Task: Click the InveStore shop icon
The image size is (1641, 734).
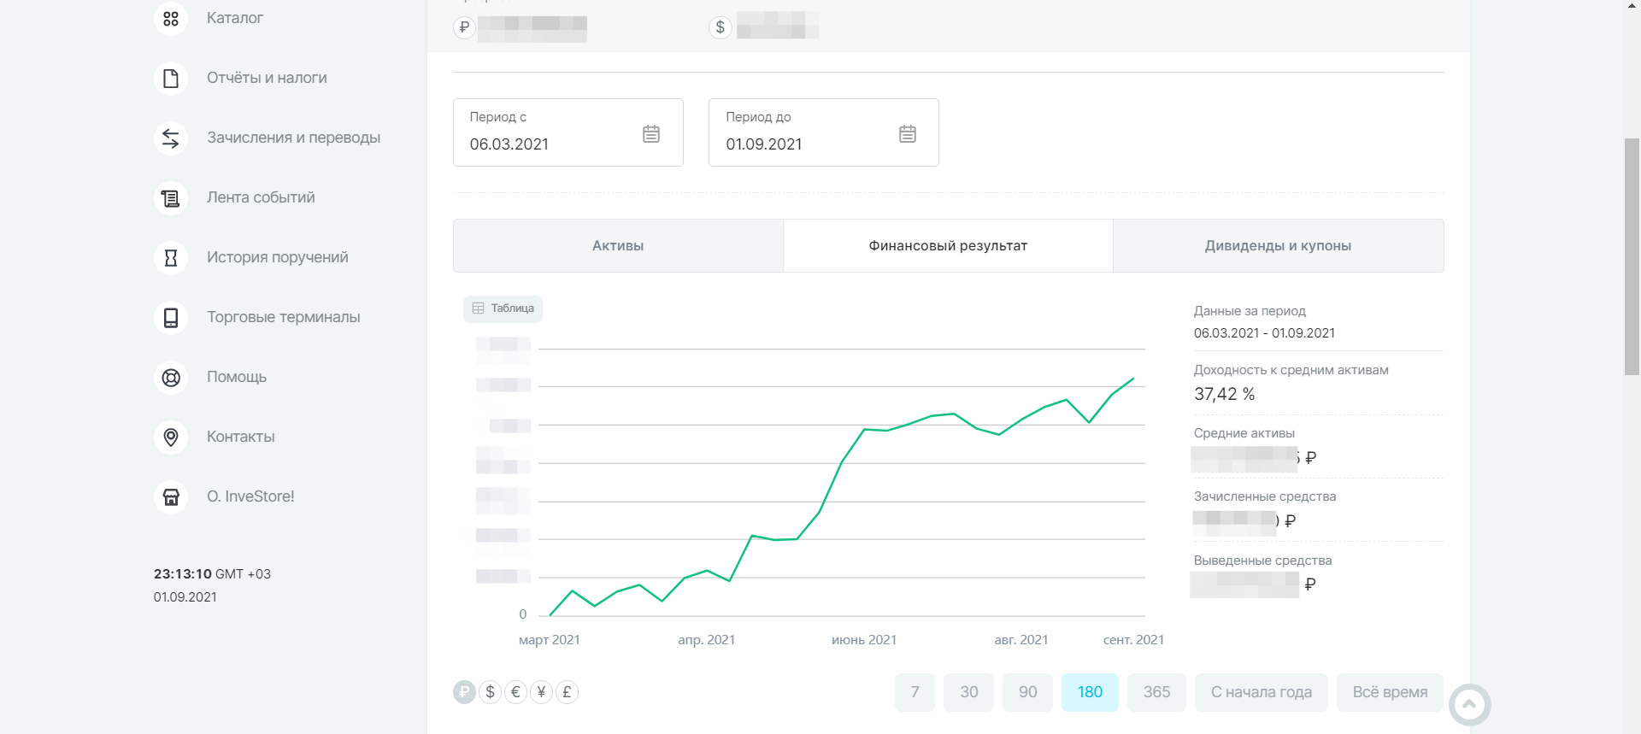Action: (x=171, y=496)
